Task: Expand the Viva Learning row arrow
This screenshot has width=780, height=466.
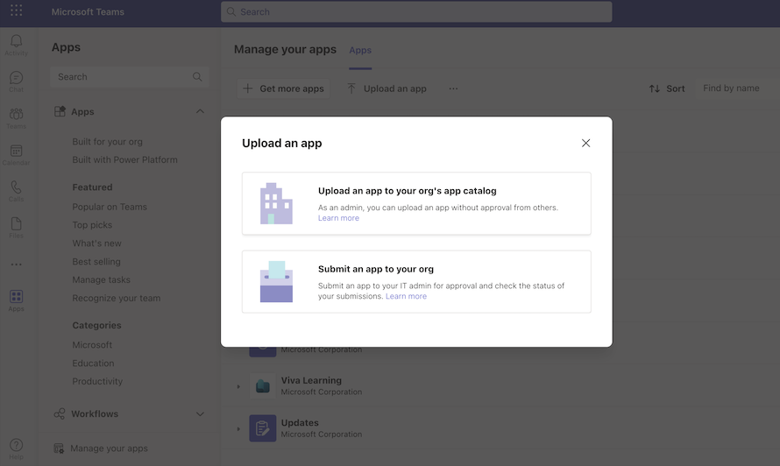Action: pyautogui.click(x=238, y=386)
